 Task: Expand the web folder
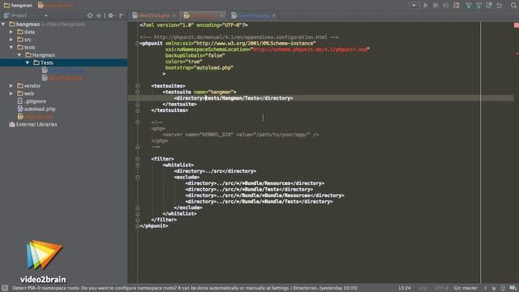(11, 93)
